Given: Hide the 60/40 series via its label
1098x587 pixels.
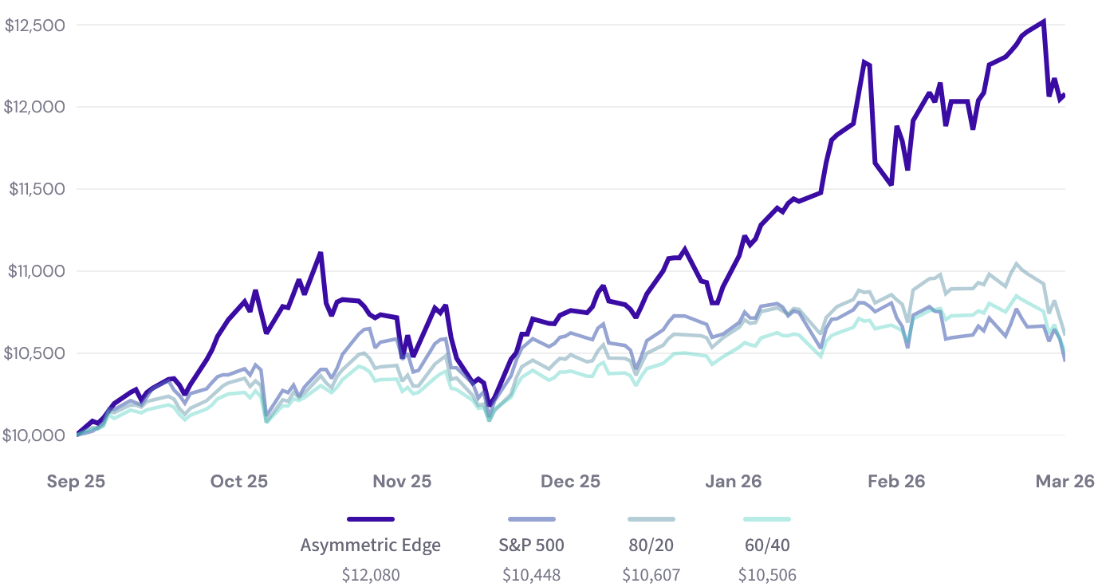Looking at the screenshot, I should [766, 546].
